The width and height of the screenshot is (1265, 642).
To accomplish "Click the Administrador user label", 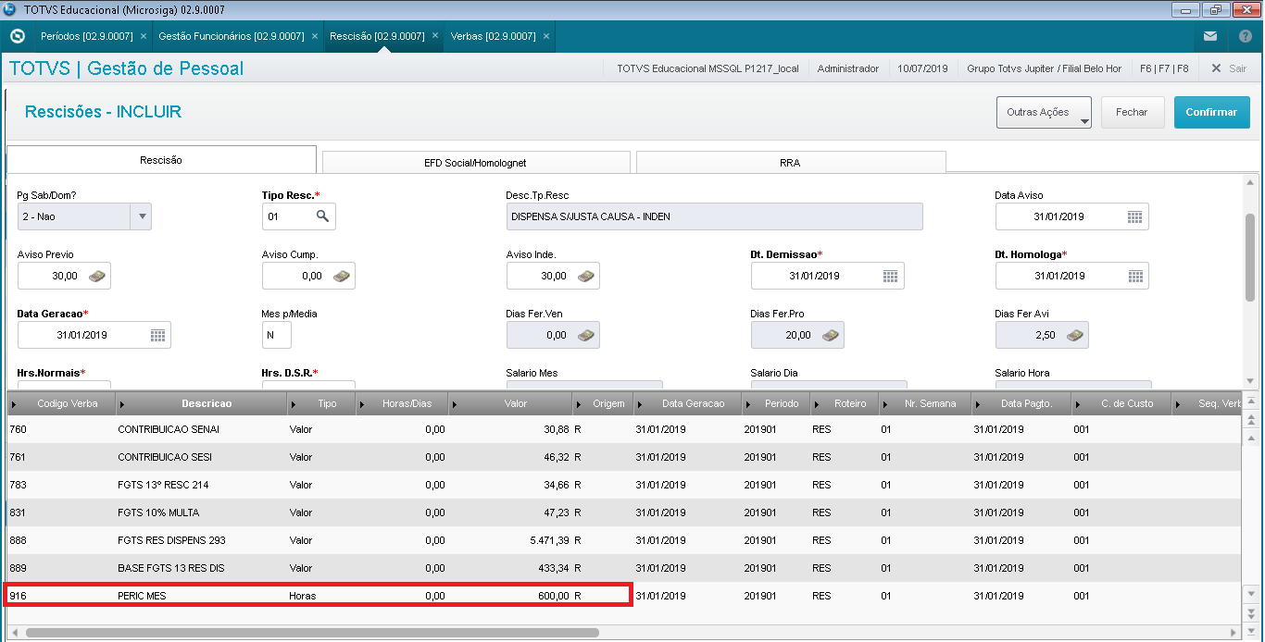I will tap(848, 68).
